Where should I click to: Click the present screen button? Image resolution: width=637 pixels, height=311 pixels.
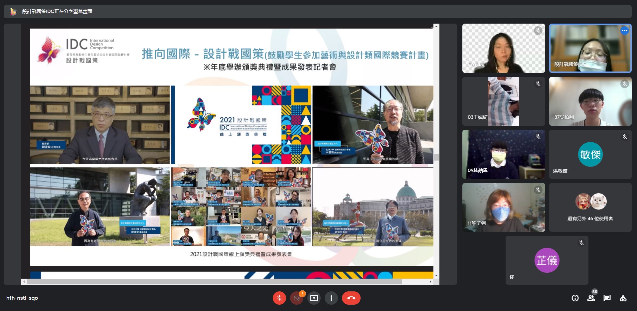coord(314,298)
